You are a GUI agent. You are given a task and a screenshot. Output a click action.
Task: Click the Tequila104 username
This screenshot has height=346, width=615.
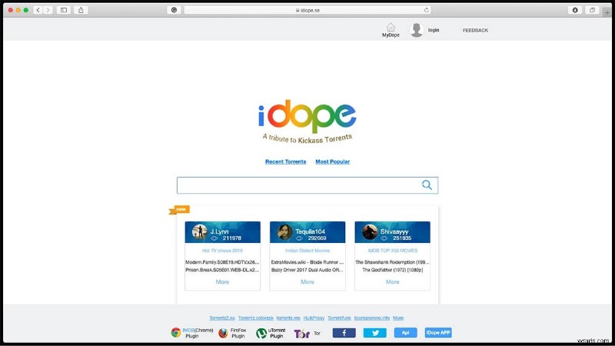pos(310,231)
